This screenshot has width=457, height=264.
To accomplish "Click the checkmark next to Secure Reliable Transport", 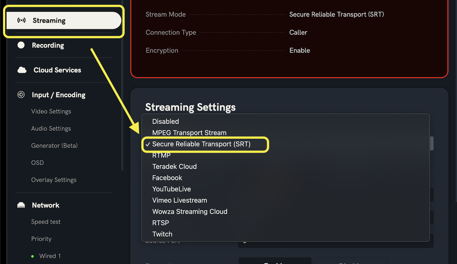I will (147, 144).
